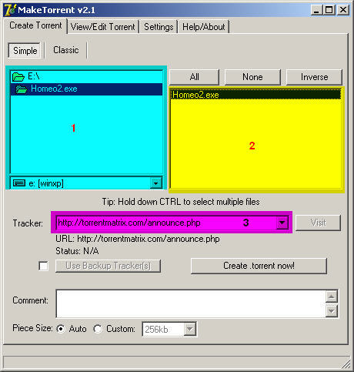Open the drive selection dropdown e: [winxp]
Viewport: 354px width, 372px height.
155,183
